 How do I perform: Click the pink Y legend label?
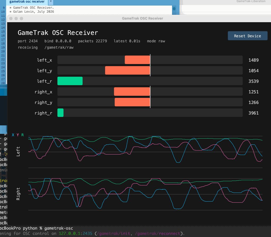click(18, 135)
